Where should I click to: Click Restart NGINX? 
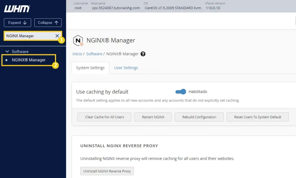click(x=153, y=117)
